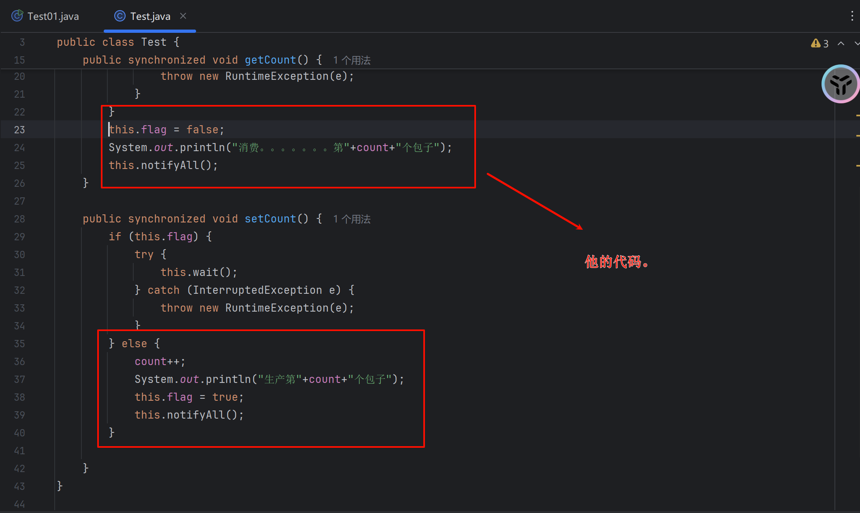The width and height of the screenshot is (860, 513).
Task: Open the floating AI assistant round icon
Action: click(x=840, y=84)
